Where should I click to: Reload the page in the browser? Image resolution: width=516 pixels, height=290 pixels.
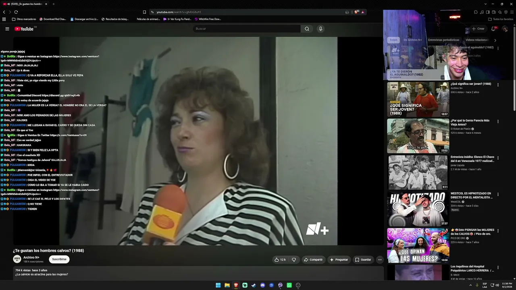16,12
